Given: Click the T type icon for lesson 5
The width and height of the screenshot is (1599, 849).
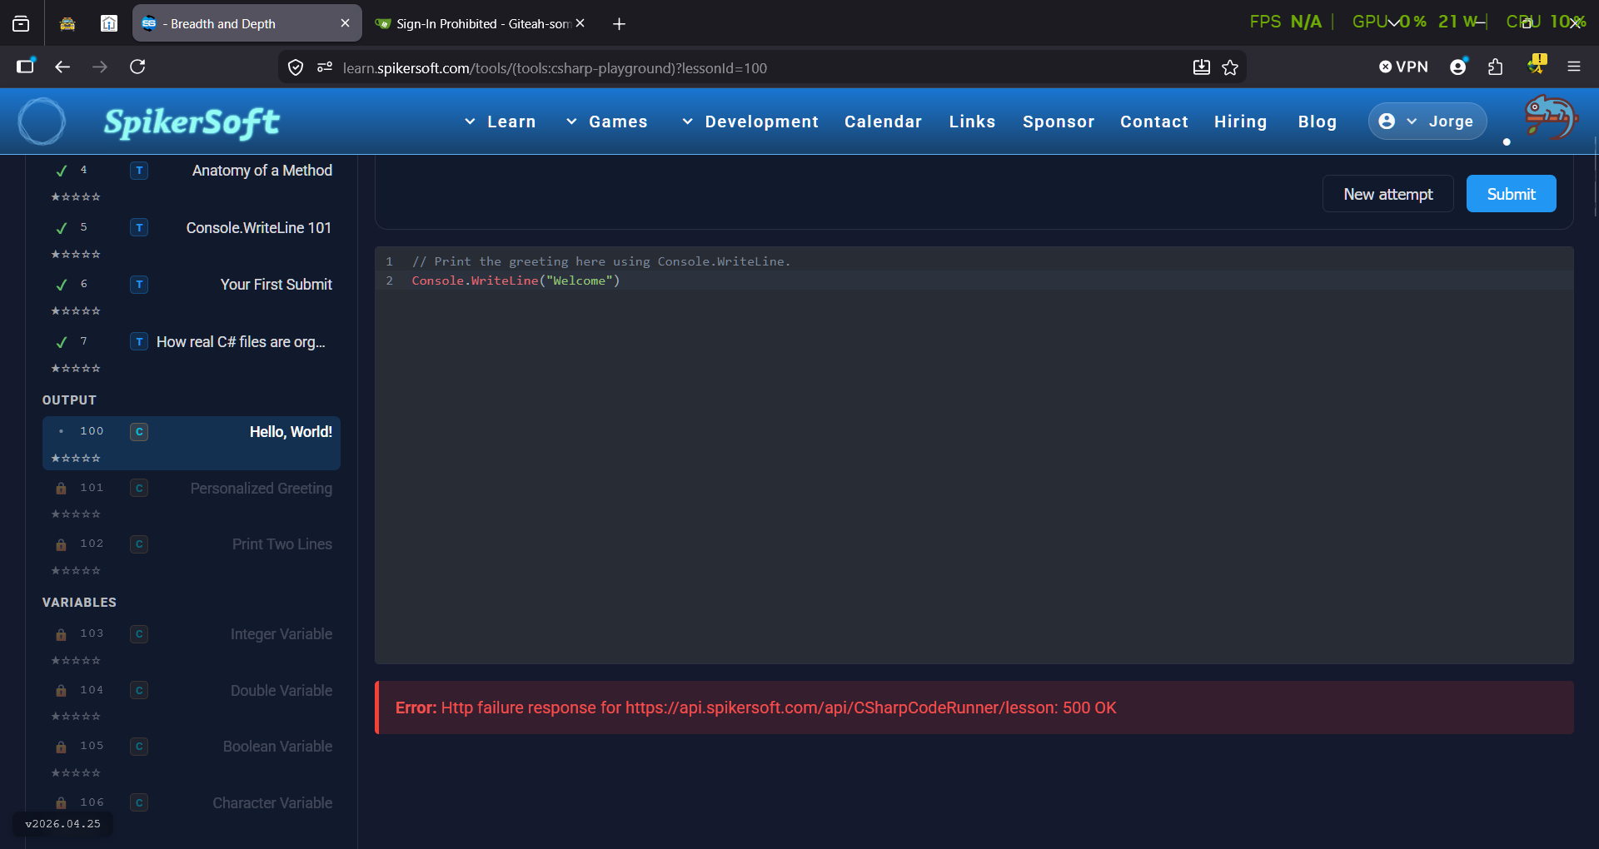Looking at the screenshot, I should 139,228.
